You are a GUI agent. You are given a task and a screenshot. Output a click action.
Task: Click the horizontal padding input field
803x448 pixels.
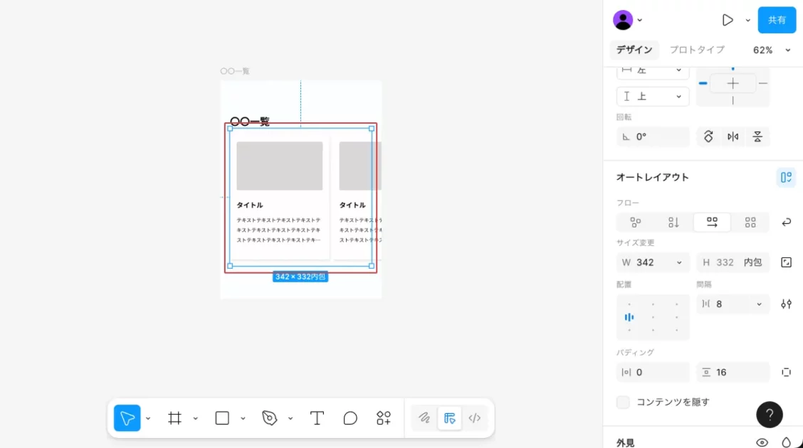(x=653, y=373)
